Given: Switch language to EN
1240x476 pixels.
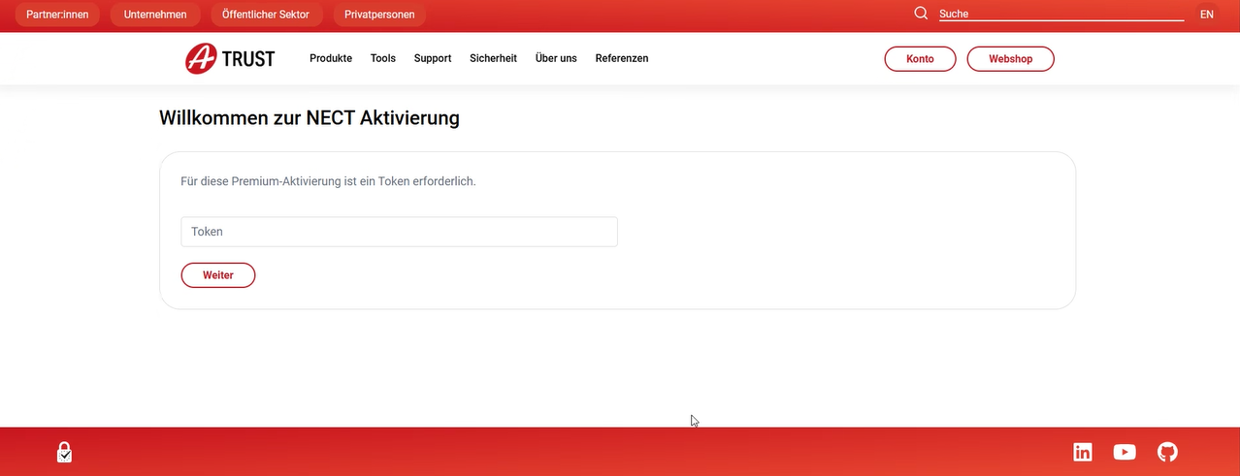Looking at the screenshot, I should (1206, 15).
